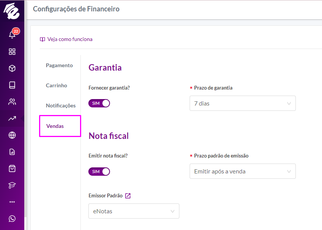Click the cube products icon in sidebar
Viewport: 322px width, 230px height.
[12, 68]
